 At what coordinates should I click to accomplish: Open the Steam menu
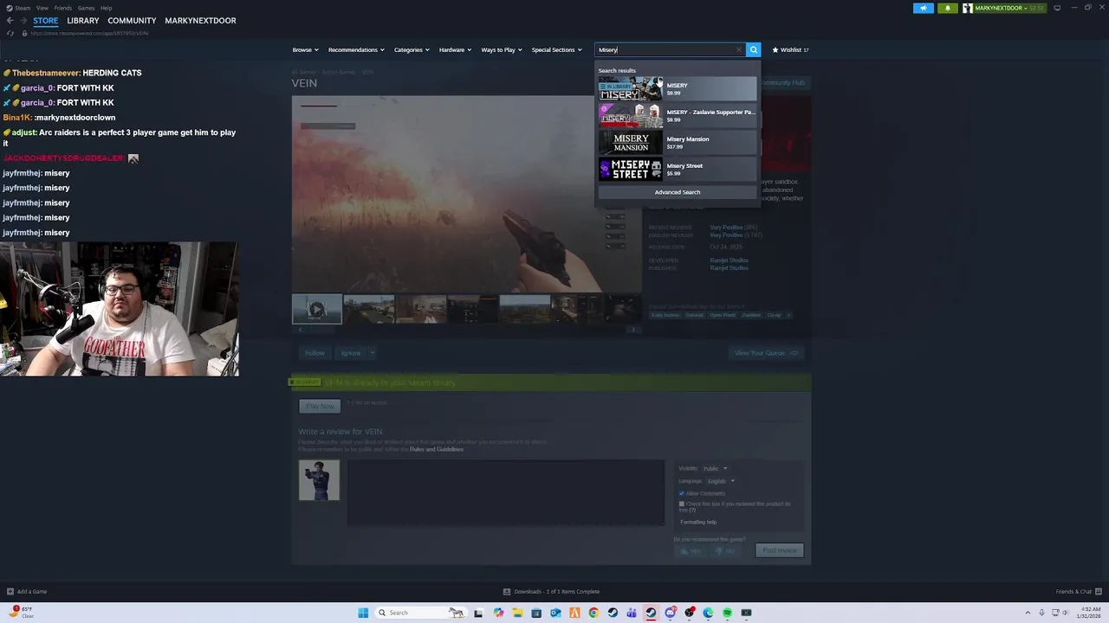click(23, 8)
